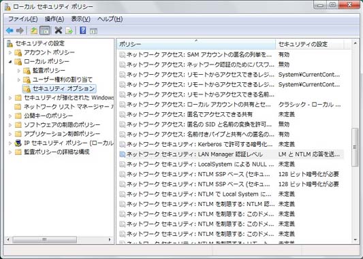Select the 匿名でアクセスできる共有 policy

pos(230,115)
